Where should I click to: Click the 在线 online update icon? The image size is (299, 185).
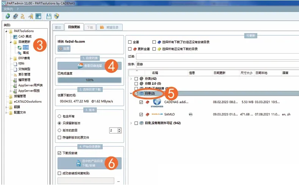[x=20, y=47]
